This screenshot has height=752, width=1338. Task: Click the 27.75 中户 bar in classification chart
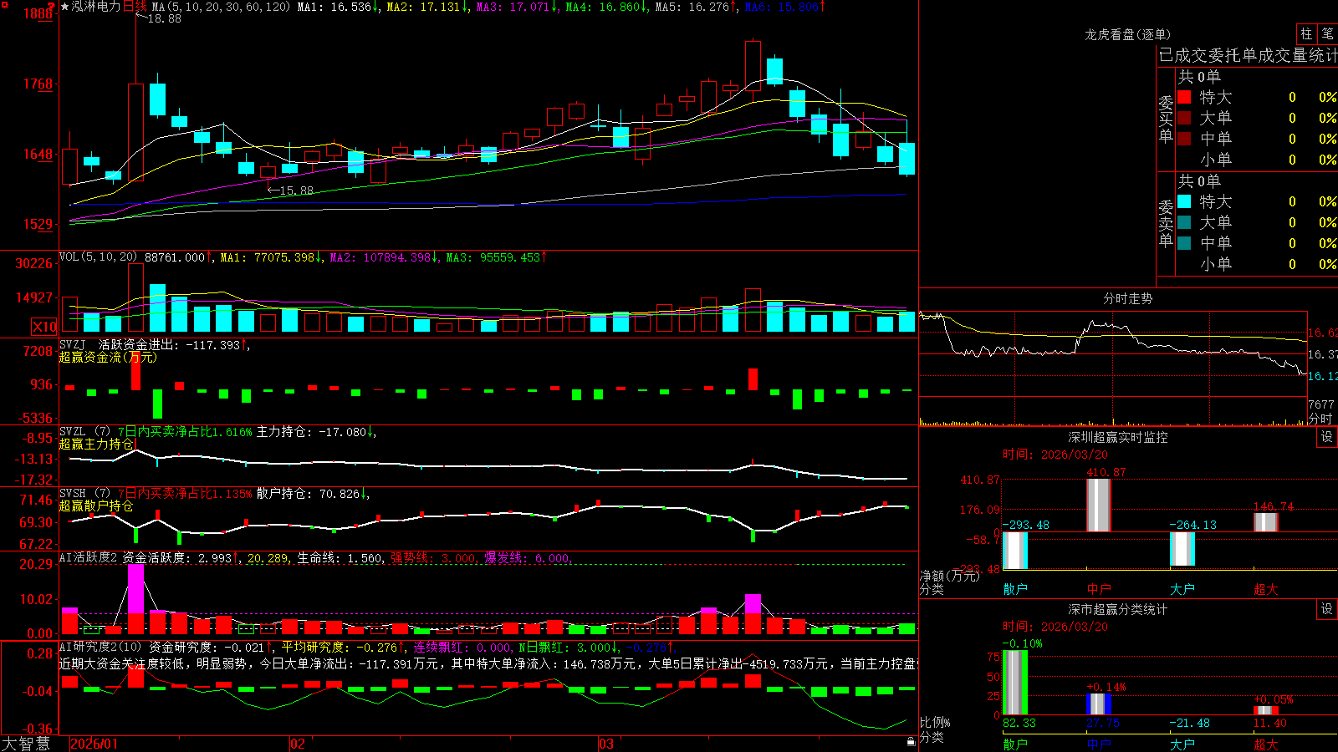1098,704
